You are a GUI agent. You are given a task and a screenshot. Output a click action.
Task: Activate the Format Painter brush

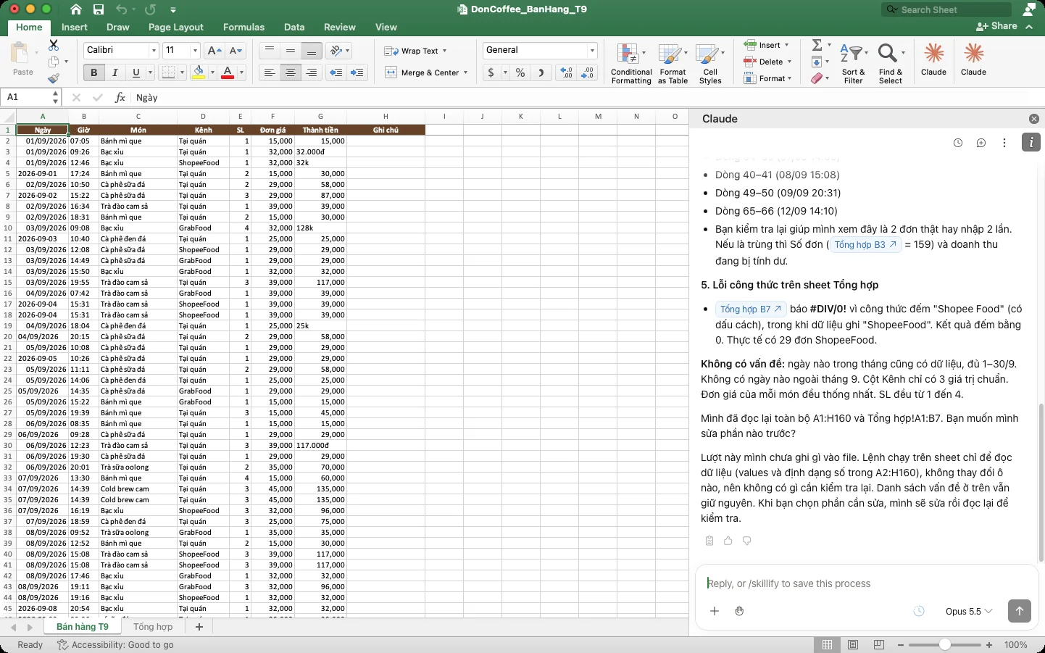click(x=54, y=78)
